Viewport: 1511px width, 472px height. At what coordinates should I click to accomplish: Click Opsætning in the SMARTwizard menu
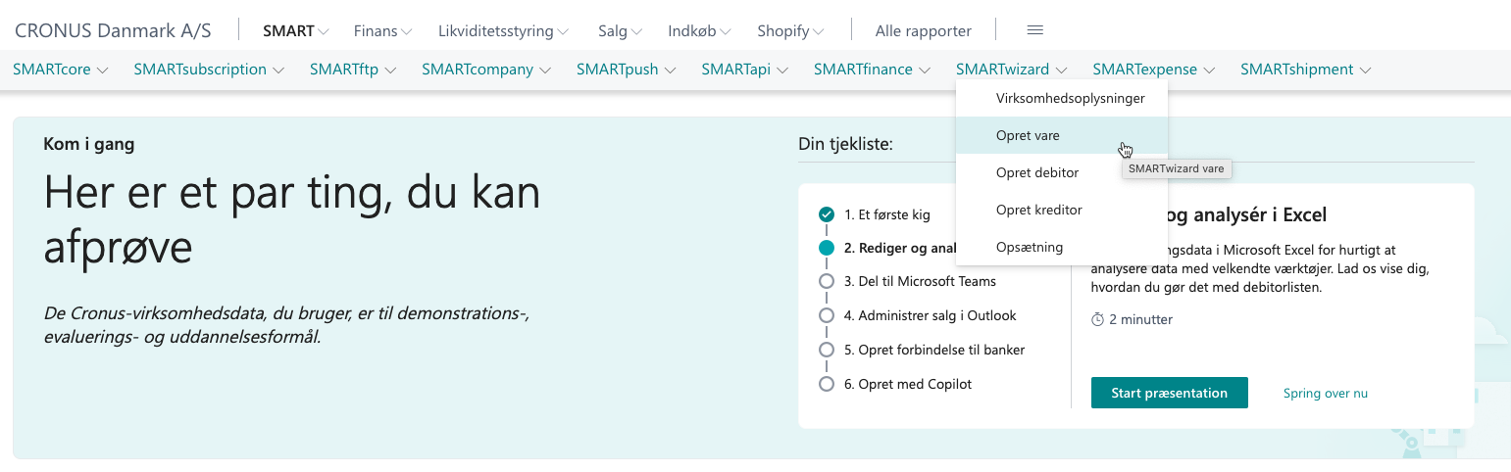tap(1029, 247)
